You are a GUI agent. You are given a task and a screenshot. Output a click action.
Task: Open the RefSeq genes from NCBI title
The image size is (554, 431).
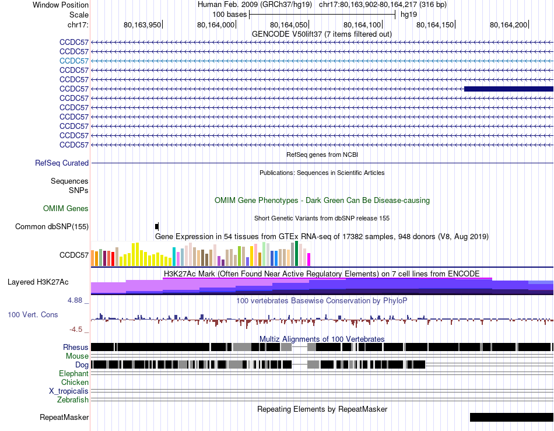pyautogui.click(x=322, y=155)
